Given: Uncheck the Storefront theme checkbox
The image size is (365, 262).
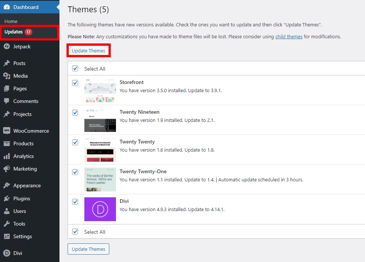Looking at the screenshot, I should click(75, 83).
